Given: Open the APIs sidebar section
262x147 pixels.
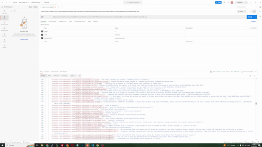Looking at the screenshot, I should point(5,18).
